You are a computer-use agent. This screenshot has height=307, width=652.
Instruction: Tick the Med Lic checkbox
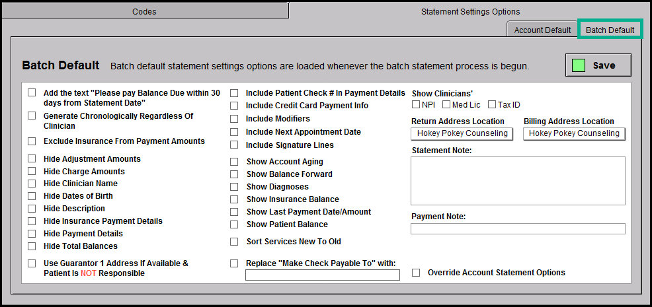[x=446, y=104]
